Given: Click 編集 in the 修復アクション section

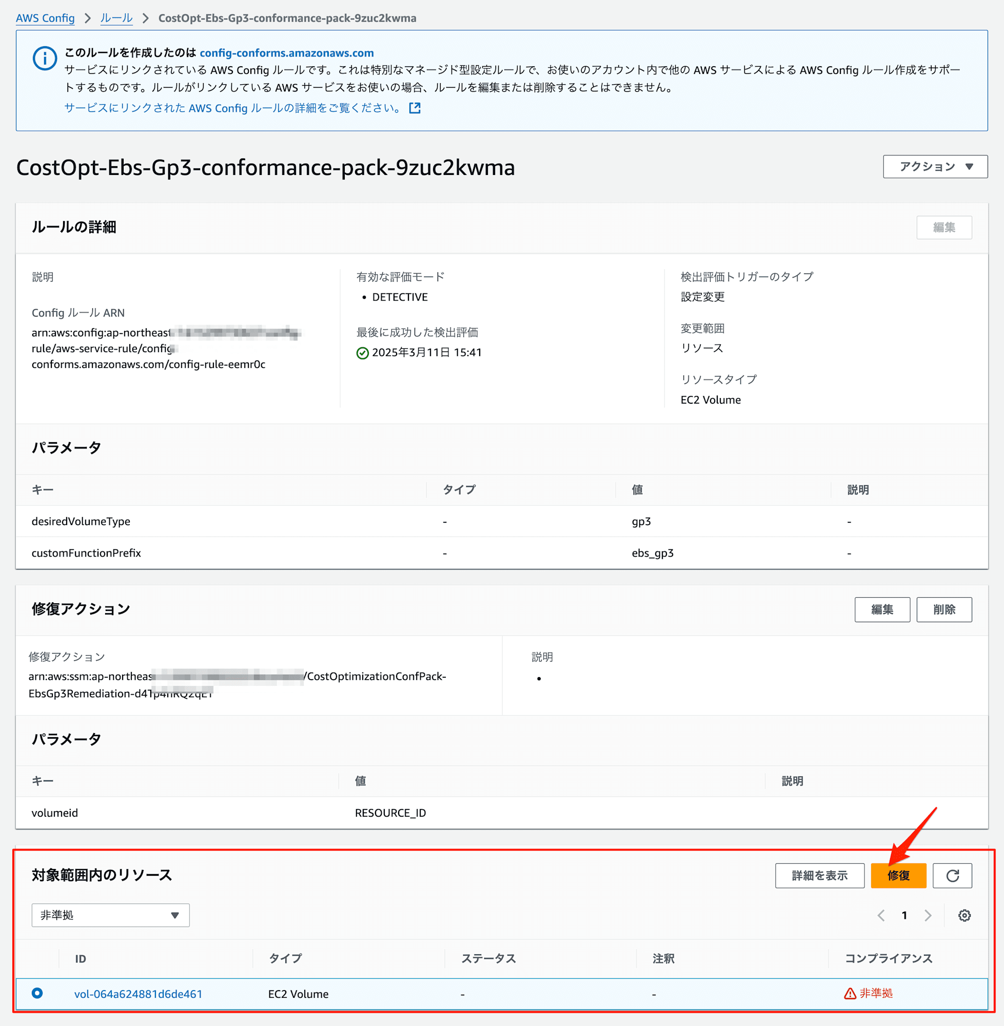Looking at the screenshot, I should pos(882,609).
